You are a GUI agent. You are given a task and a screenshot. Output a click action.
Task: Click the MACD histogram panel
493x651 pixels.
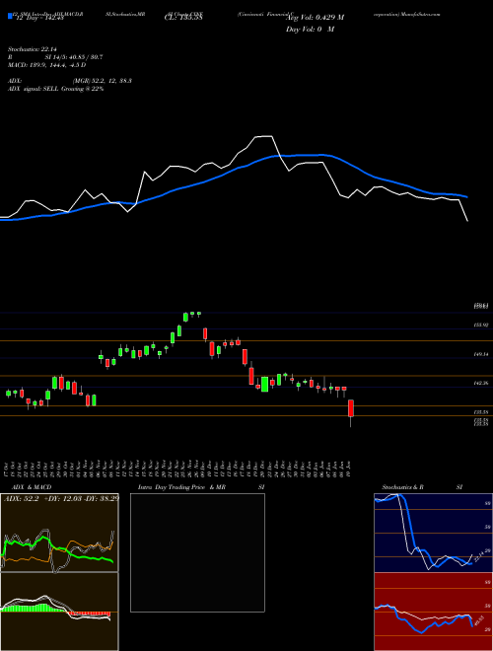[59, 612]
